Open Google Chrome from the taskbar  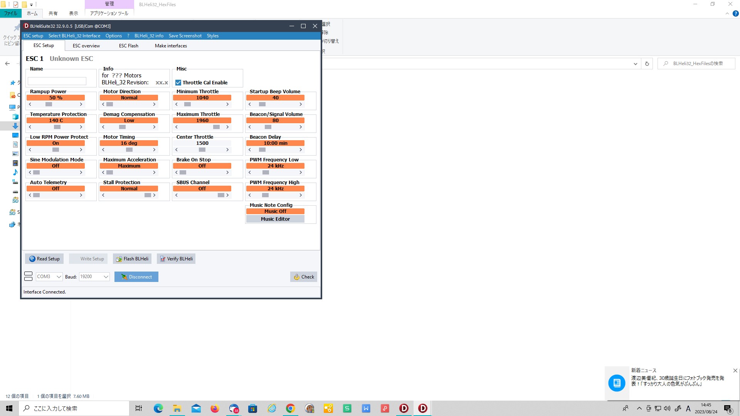pos(290,408)
